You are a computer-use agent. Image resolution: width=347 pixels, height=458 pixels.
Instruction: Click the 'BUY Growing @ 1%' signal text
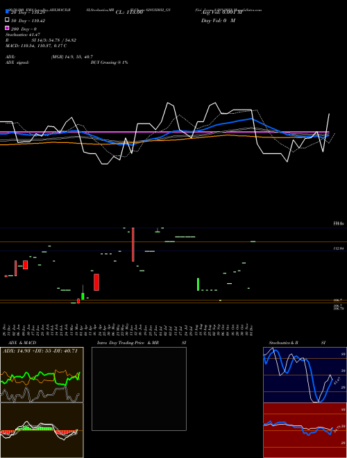coord(109,62)
